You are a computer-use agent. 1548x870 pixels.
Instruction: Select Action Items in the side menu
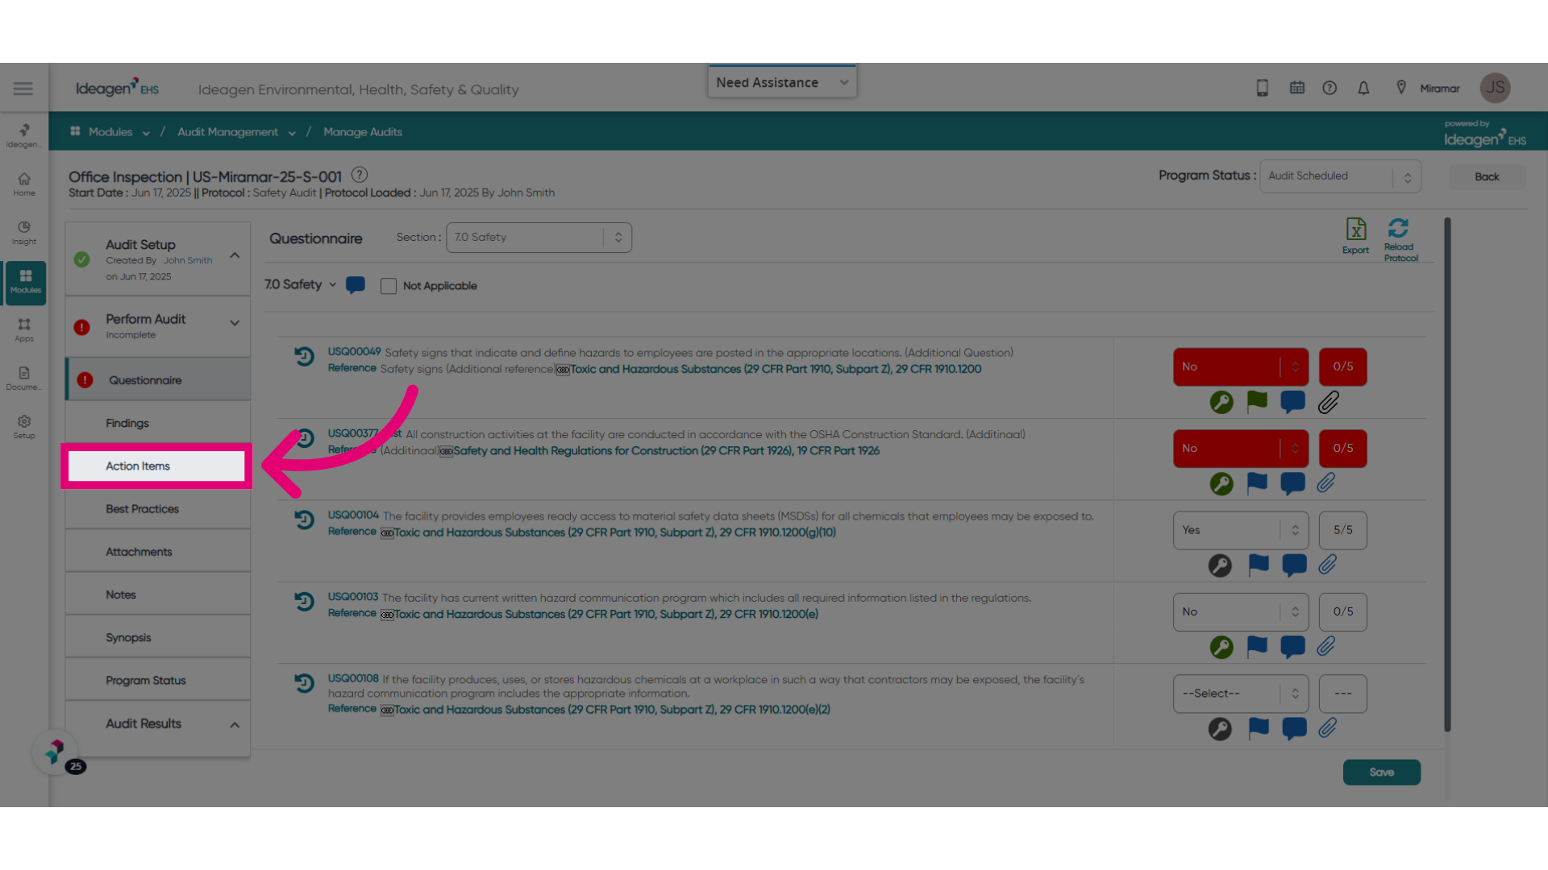[156, 466]
